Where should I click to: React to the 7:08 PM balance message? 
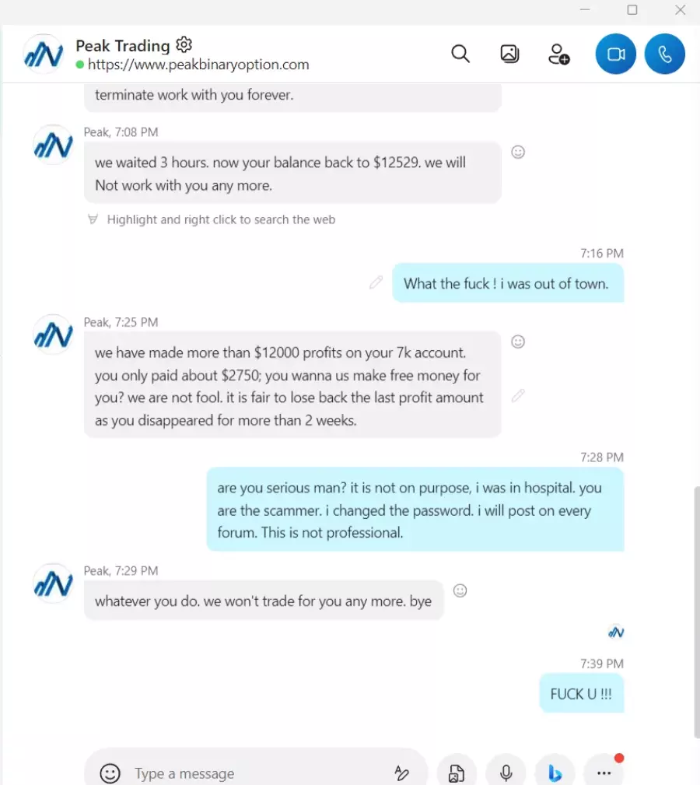(518, 152)
